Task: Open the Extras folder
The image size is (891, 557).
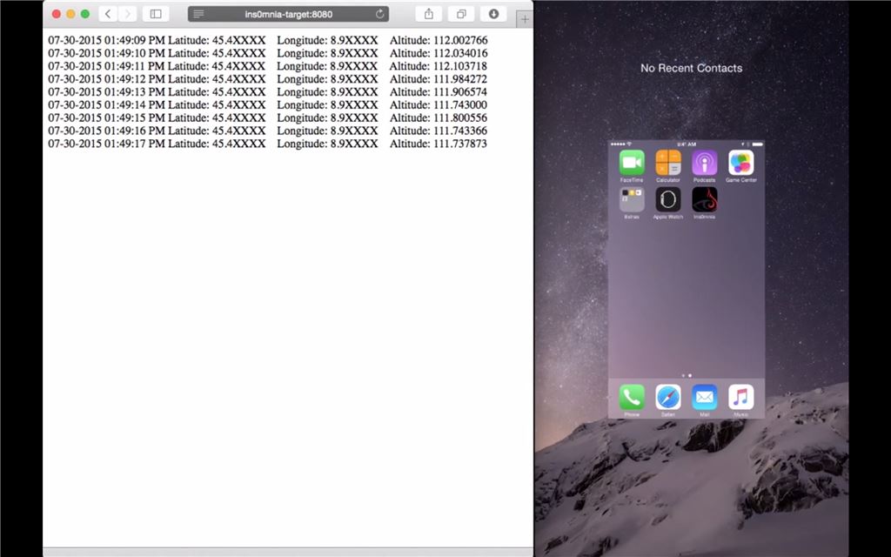Action: [632, 199]
